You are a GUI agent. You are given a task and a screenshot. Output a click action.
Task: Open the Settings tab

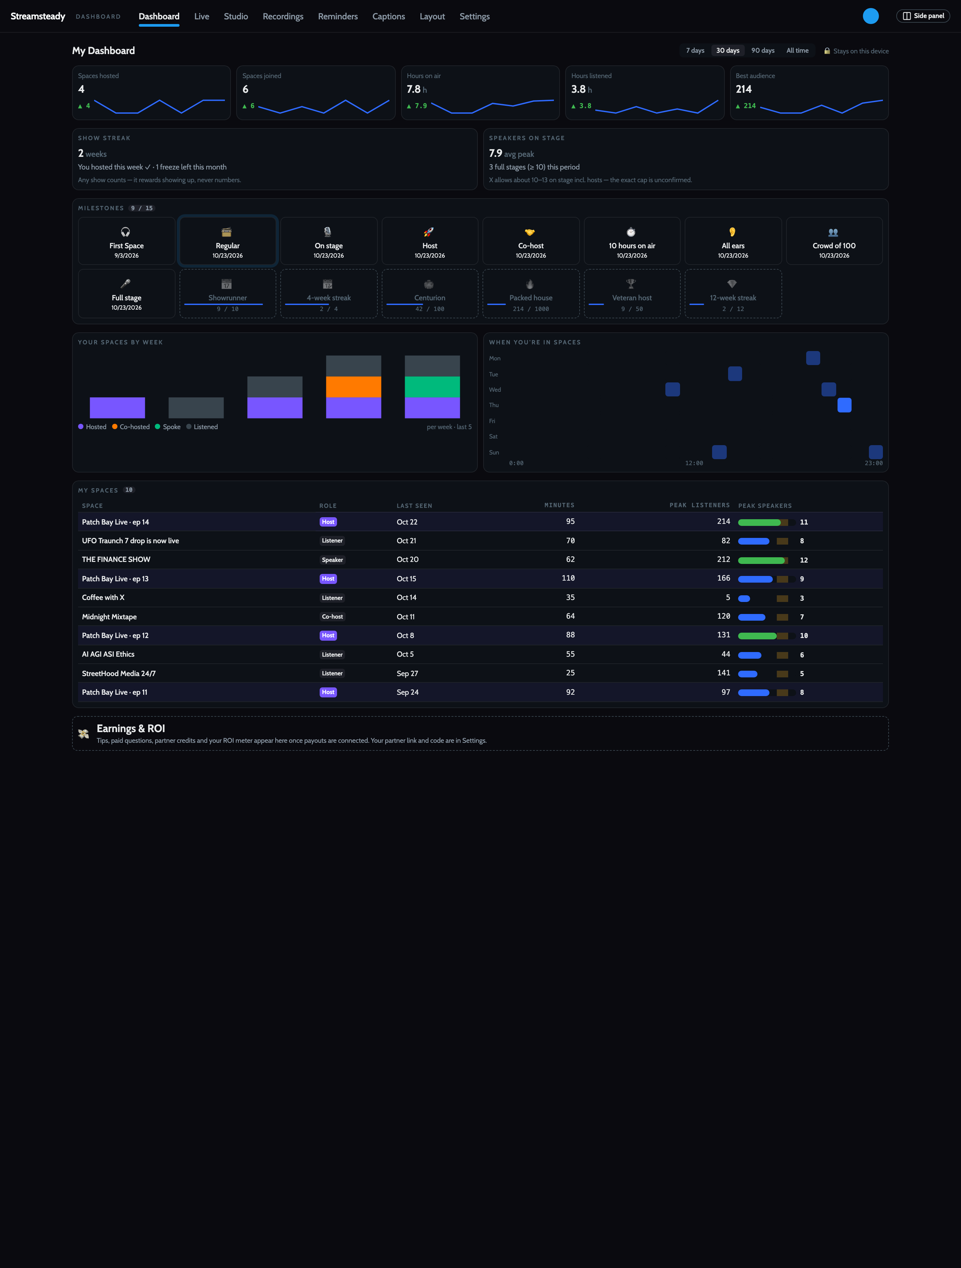coord(474,17)
